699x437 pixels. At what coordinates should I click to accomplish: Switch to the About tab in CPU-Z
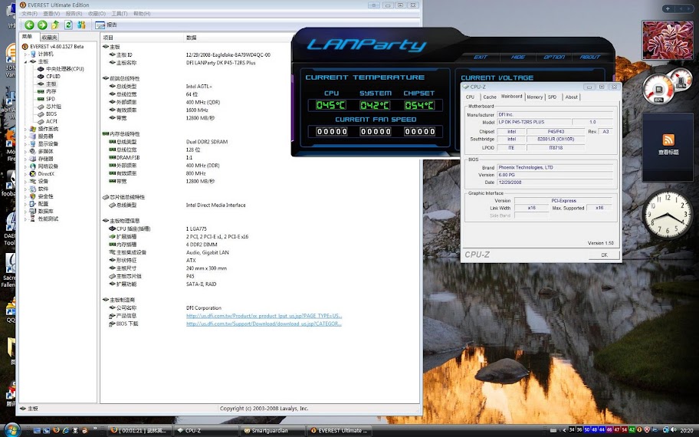[571, 97]
